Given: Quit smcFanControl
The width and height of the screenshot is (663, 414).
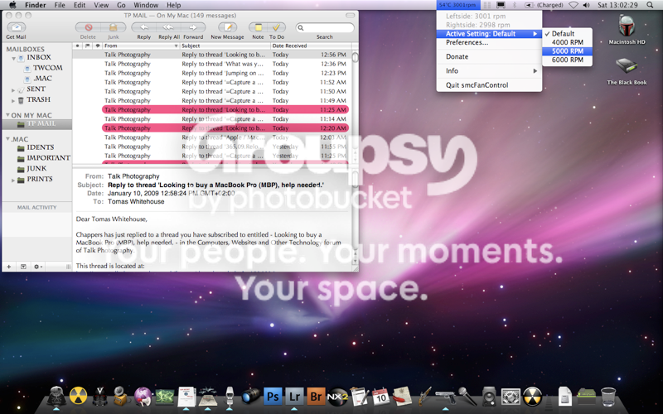Looking at the screenshot, I should click(x=489, y=85).
